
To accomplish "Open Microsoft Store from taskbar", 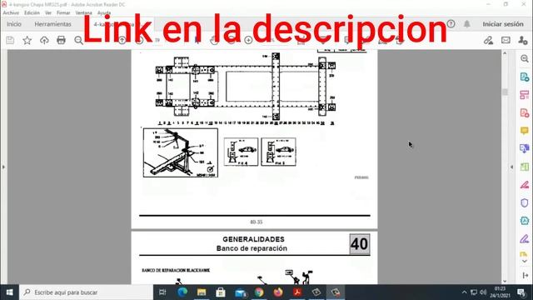I will (x=221, y=292).
